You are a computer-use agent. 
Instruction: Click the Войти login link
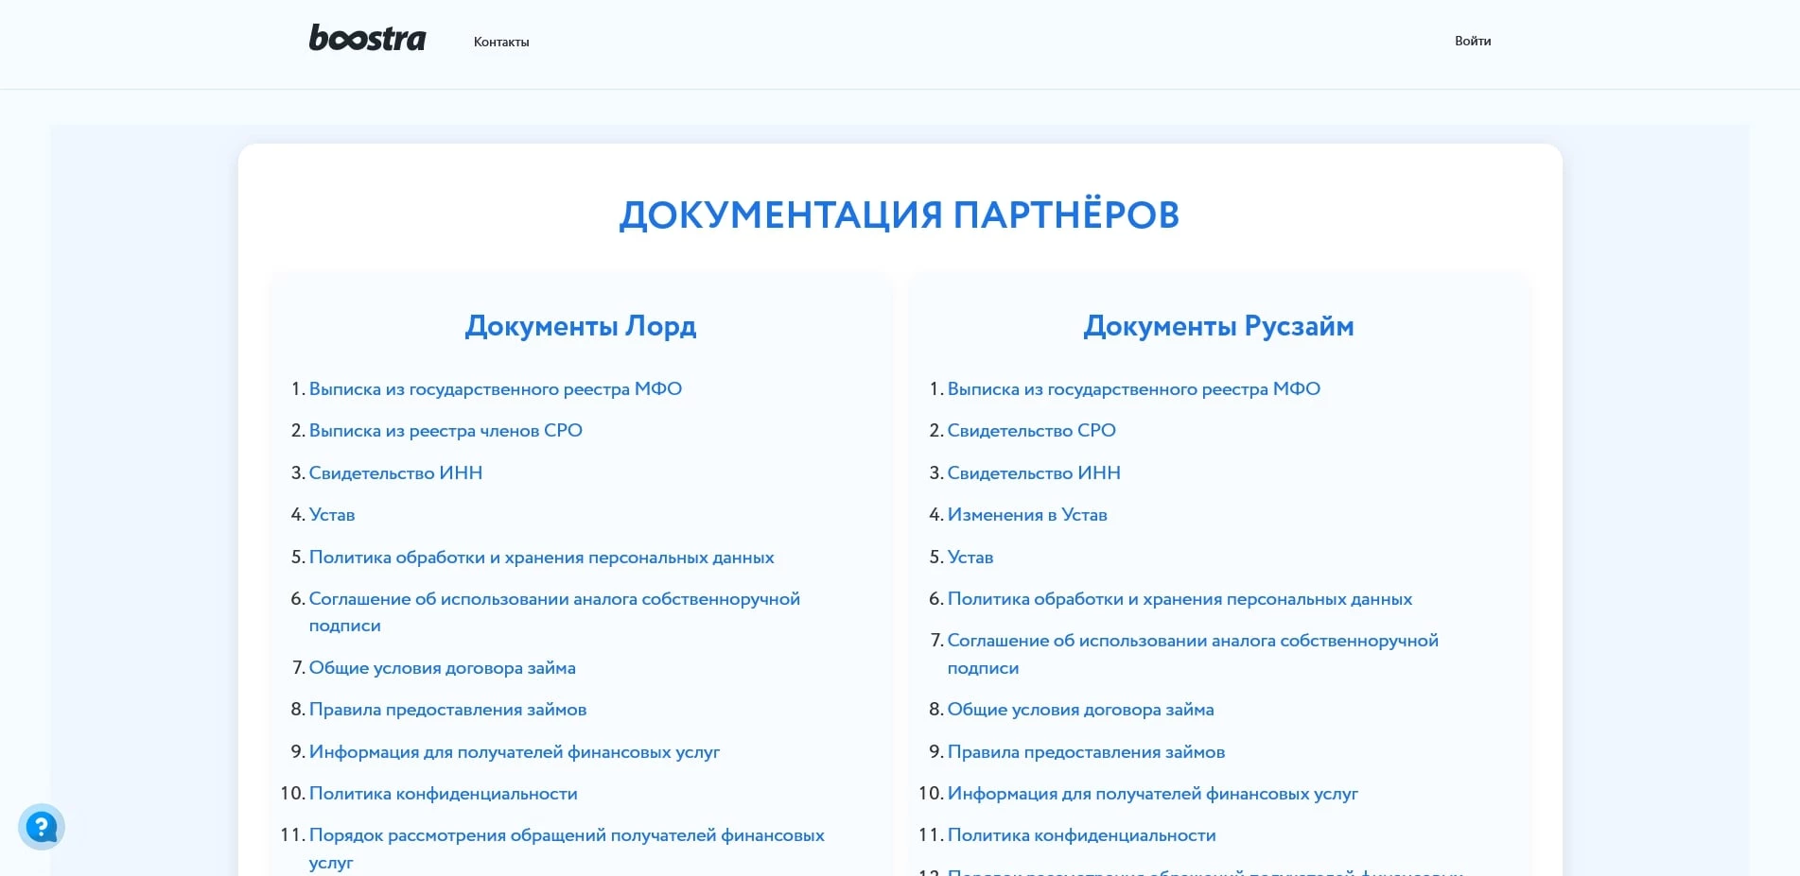pyautogui.click(x=1472, y=41)
